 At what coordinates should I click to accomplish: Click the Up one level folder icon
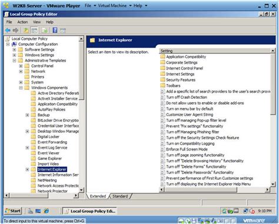point(26,31)
